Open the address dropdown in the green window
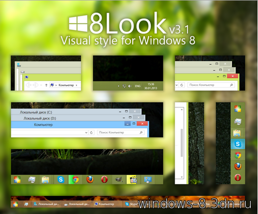Viewport: 258px width, 214px height. click(177, 85)
